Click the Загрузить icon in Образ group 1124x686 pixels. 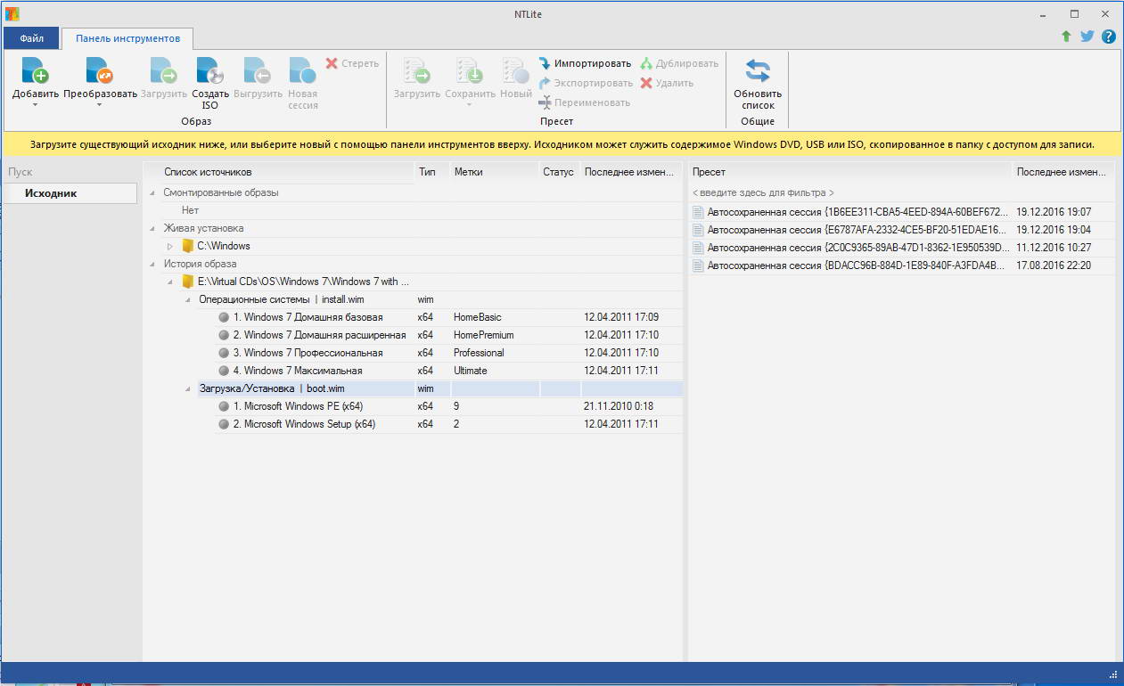click(x=164, y=70)
